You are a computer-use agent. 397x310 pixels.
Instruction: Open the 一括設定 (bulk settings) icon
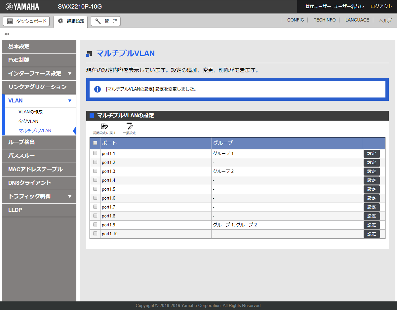pyautogui.click(x=129, y=126)
